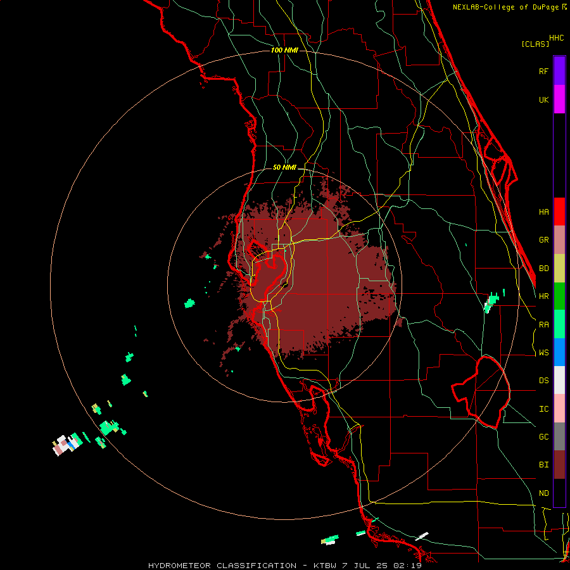Select the "IC" legend label
Screen dimensions: 570x570
(x=543, y=409)
